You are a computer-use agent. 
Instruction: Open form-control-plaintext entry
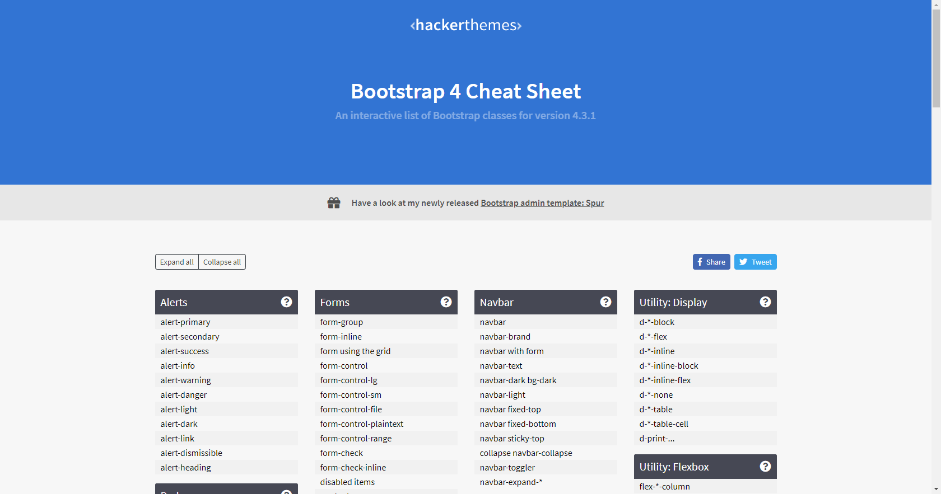point(386,424)
